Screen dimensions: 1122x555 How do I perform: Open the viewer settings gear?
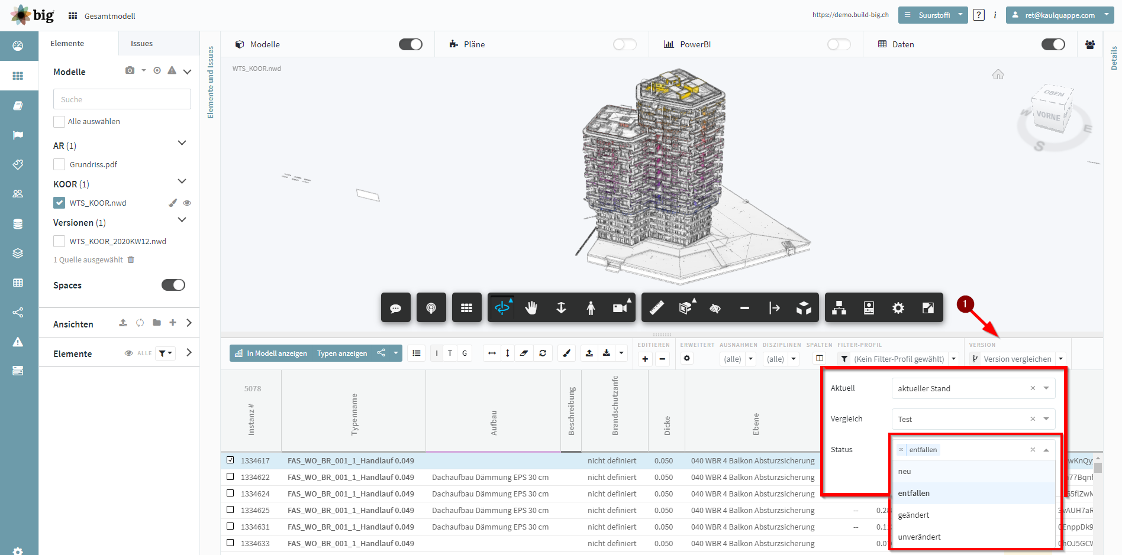click(898, 308)
